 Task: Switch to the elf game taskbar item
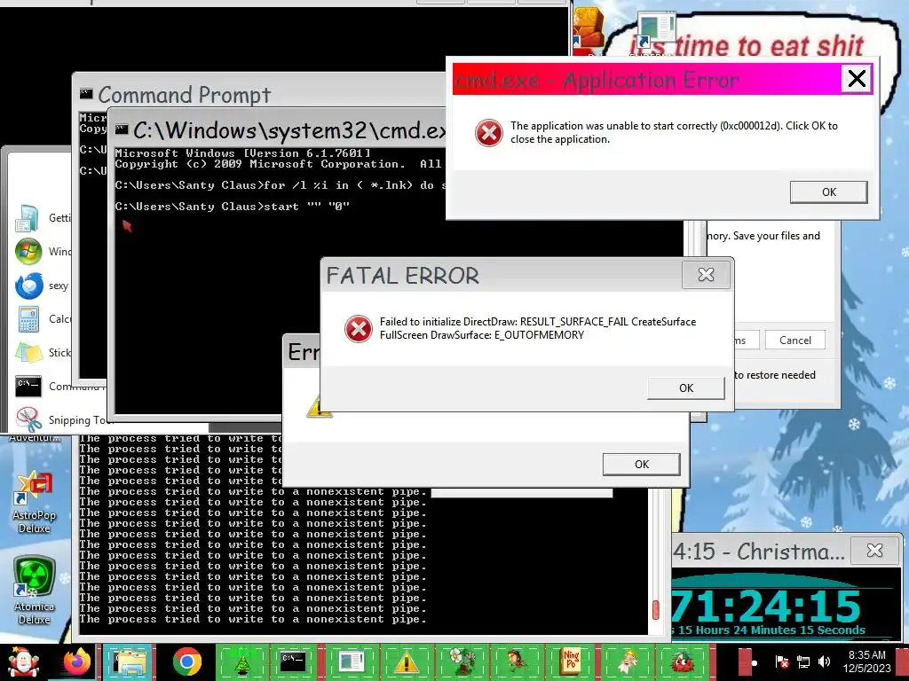tap(516, 661)
